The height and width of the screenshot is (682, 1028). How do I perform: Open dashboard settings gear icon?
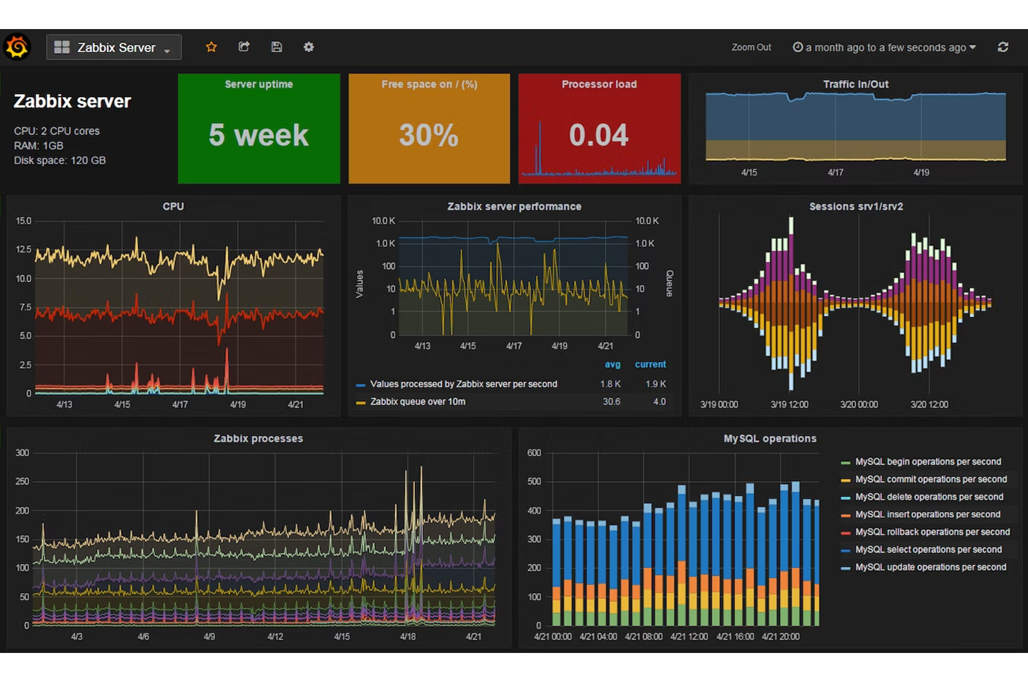pos(309,47)
